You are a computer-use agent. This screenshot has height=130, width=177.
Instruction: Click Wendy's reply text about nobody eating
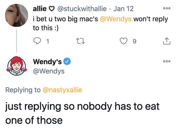click(82, 113)
